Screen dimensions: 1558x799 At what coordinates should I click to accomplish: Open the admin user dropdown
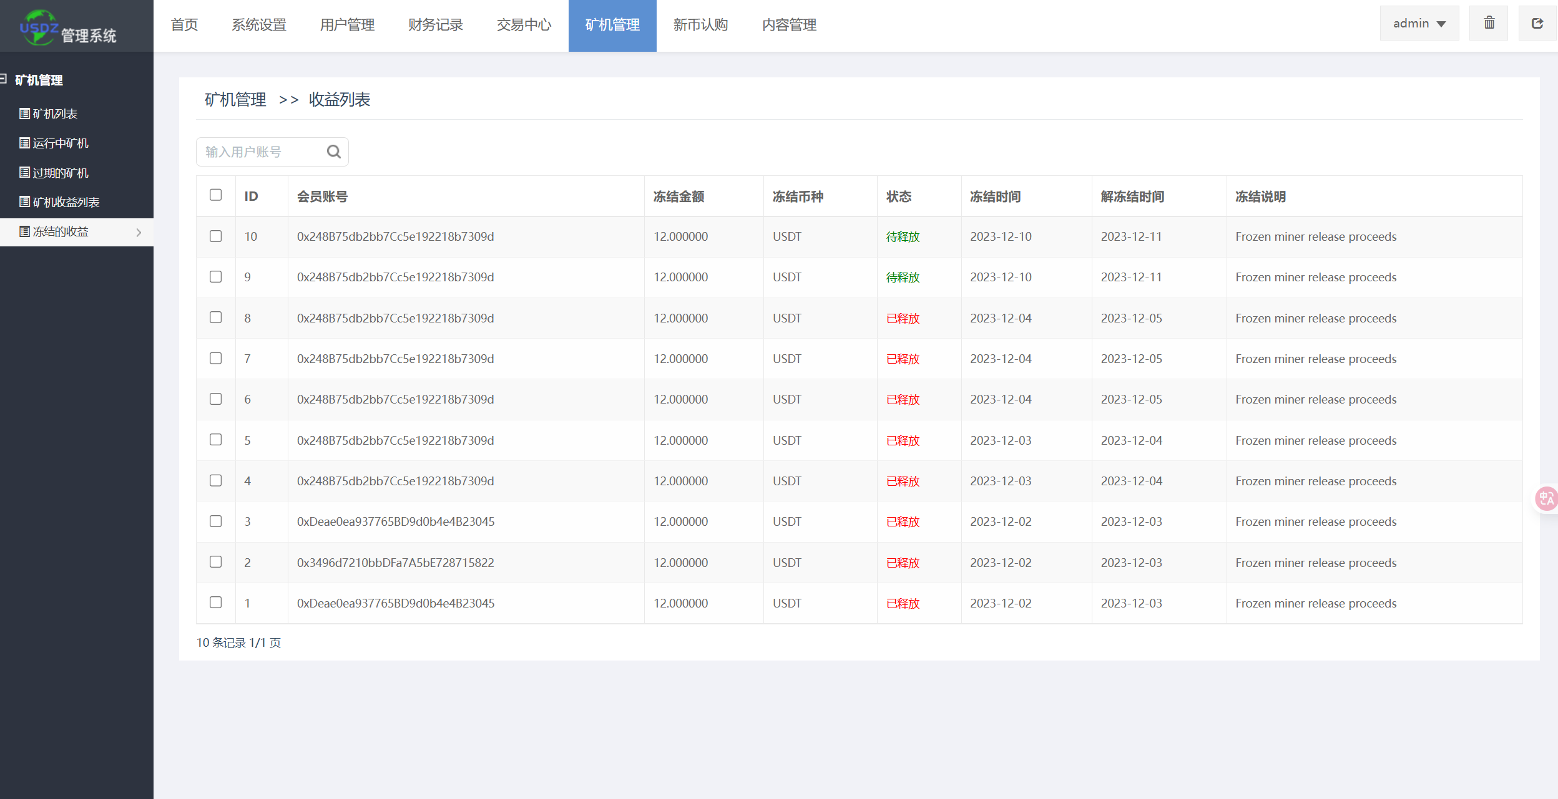pyautogui.click(x=1419, y=24)
